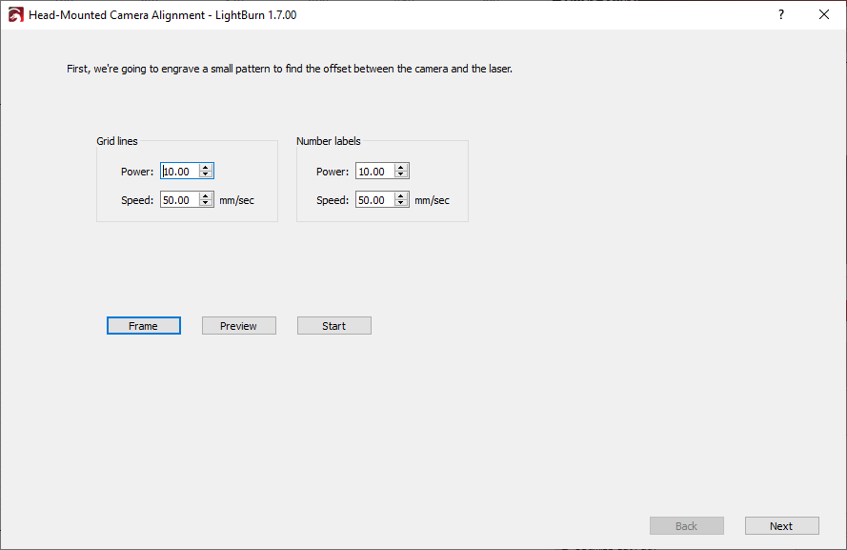847x550 pixels.
Task: Decrease Grid lines Power with down arrow
Action: [x=206, y=175]
